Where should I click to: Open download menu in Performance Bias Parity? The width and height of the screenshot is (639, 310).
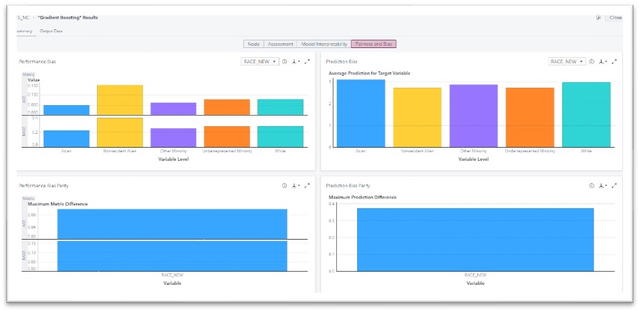tap(296, 185)
